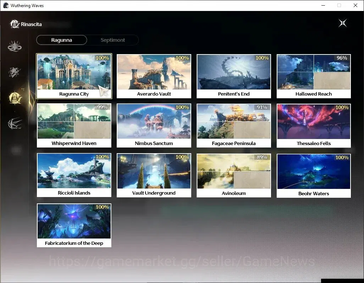Screen dimensions: 364x283
Task: Open the Whisperwind Haven area card
Action: click(74, 126)
